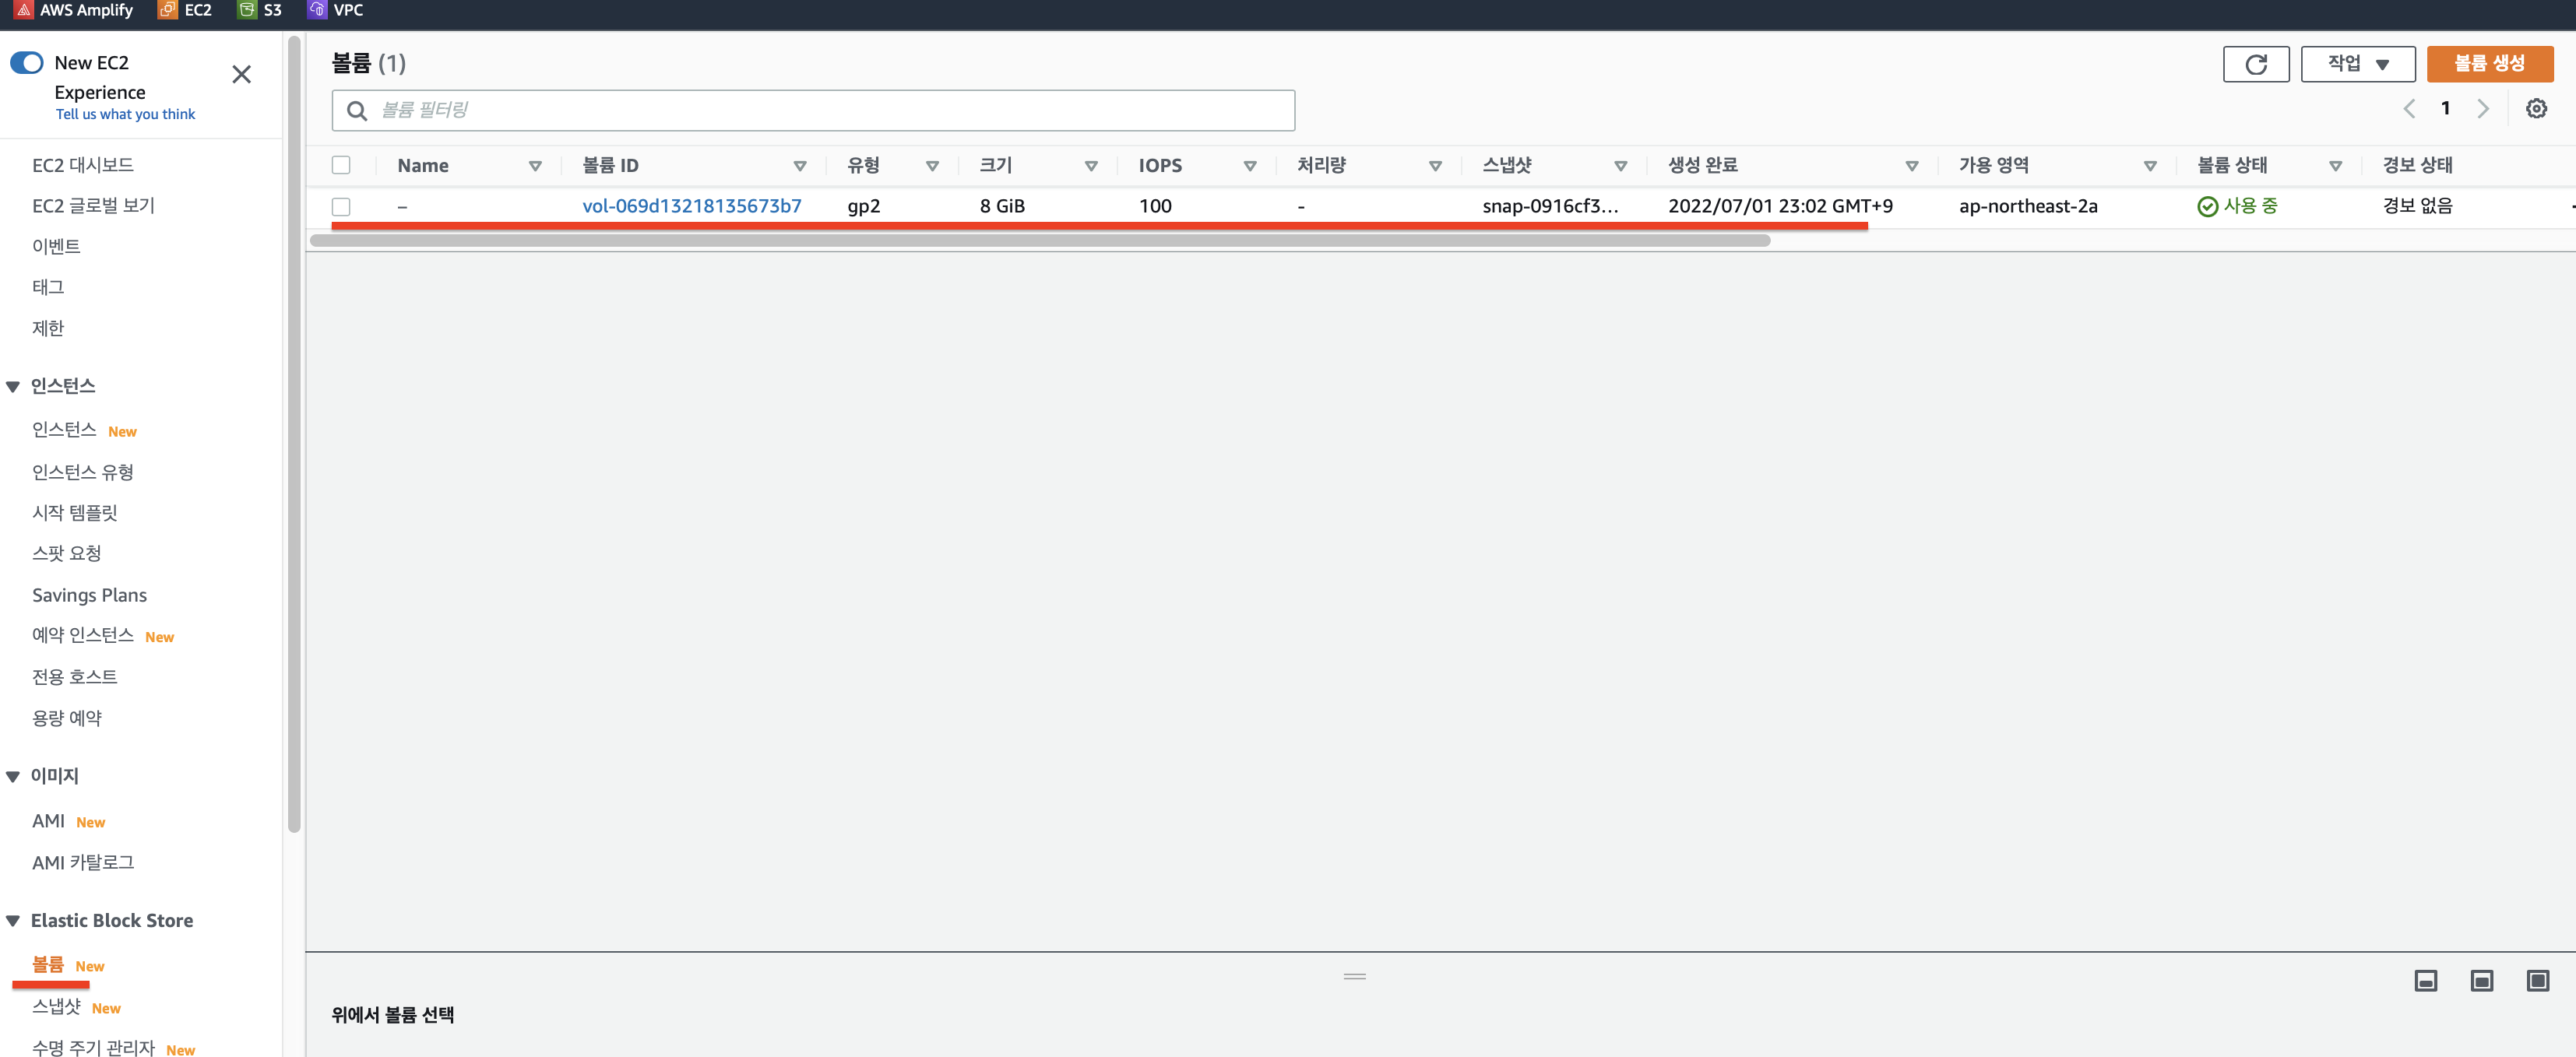
Task: Collapse the Elastic Block Store section
Action: [x=13, y=921]
